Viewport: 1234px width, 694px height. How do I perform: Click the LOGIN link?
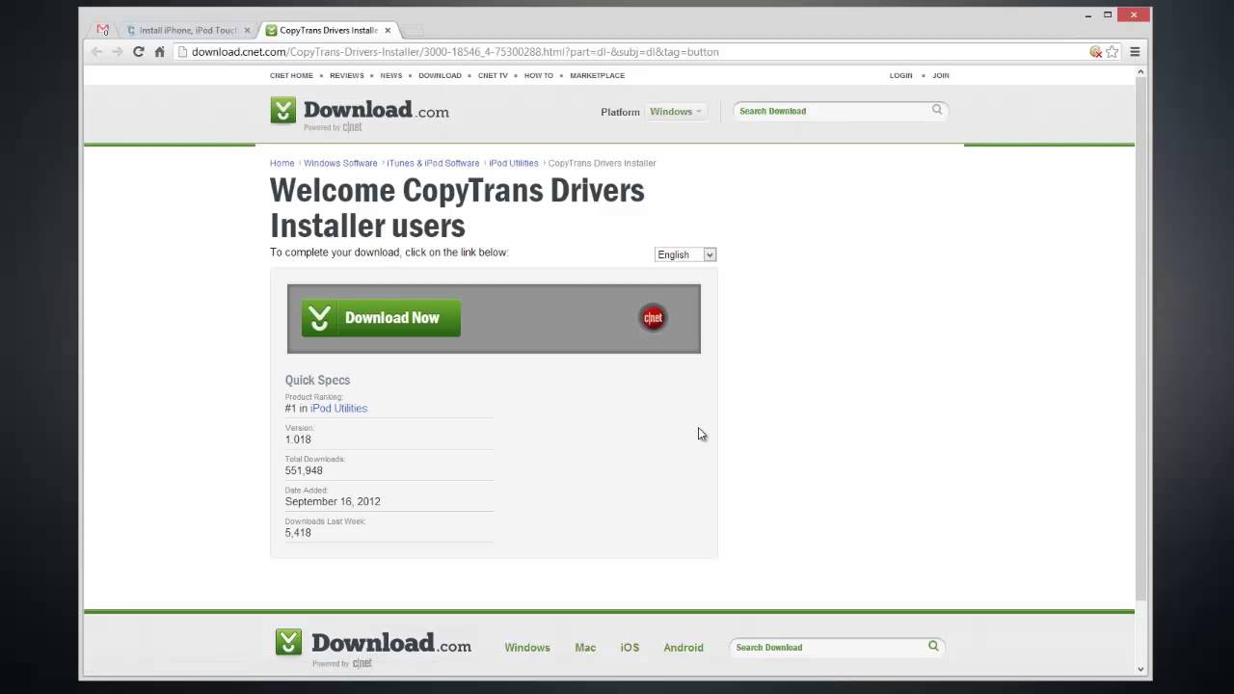click(x=901, y=75)
